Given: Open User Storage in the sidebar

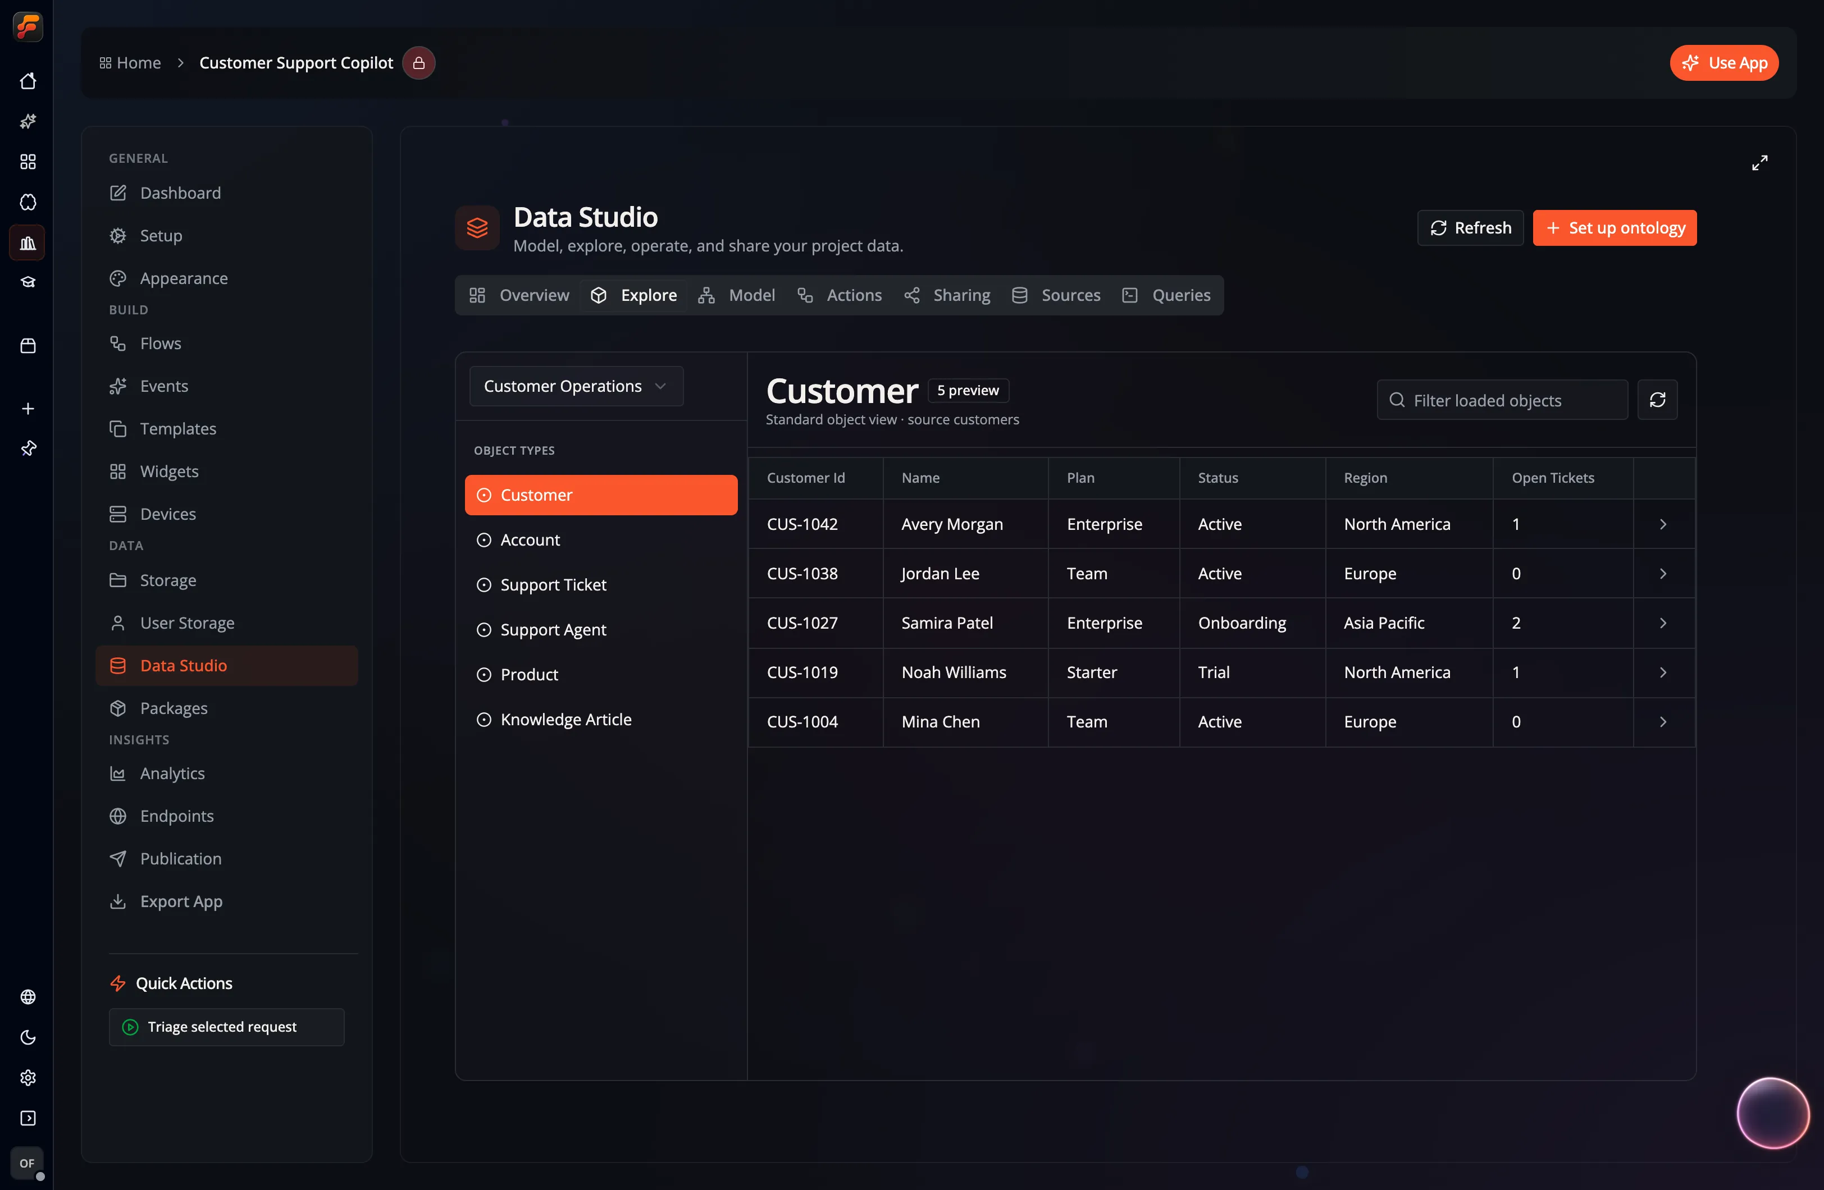Looking at the screenshot, I should point(227,623).
